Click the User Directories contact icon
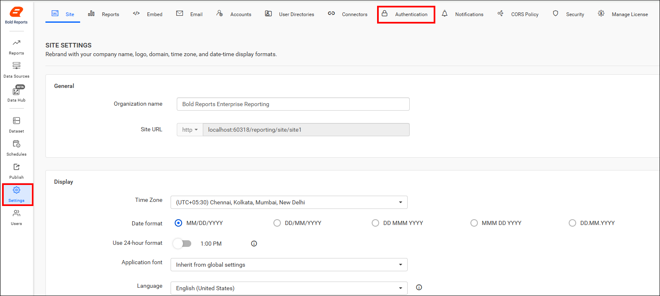The height and width of the screenshot is (296, 660). [268, 14]
